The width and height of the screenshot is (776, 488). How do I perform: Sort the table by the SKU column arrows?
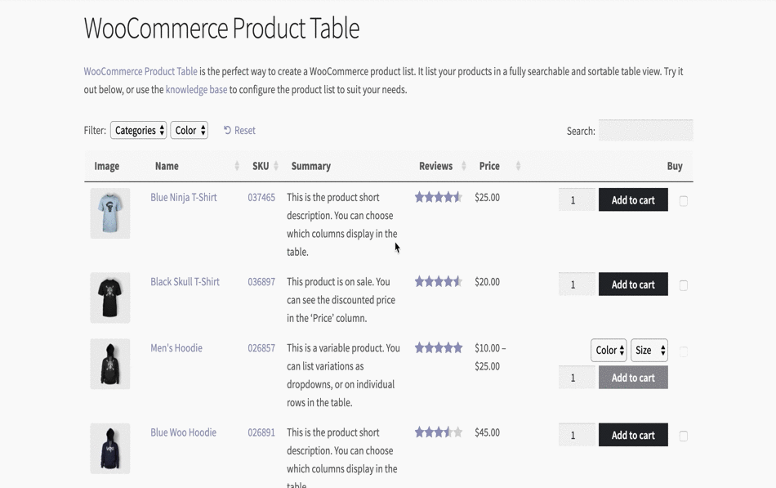point(278,166)
